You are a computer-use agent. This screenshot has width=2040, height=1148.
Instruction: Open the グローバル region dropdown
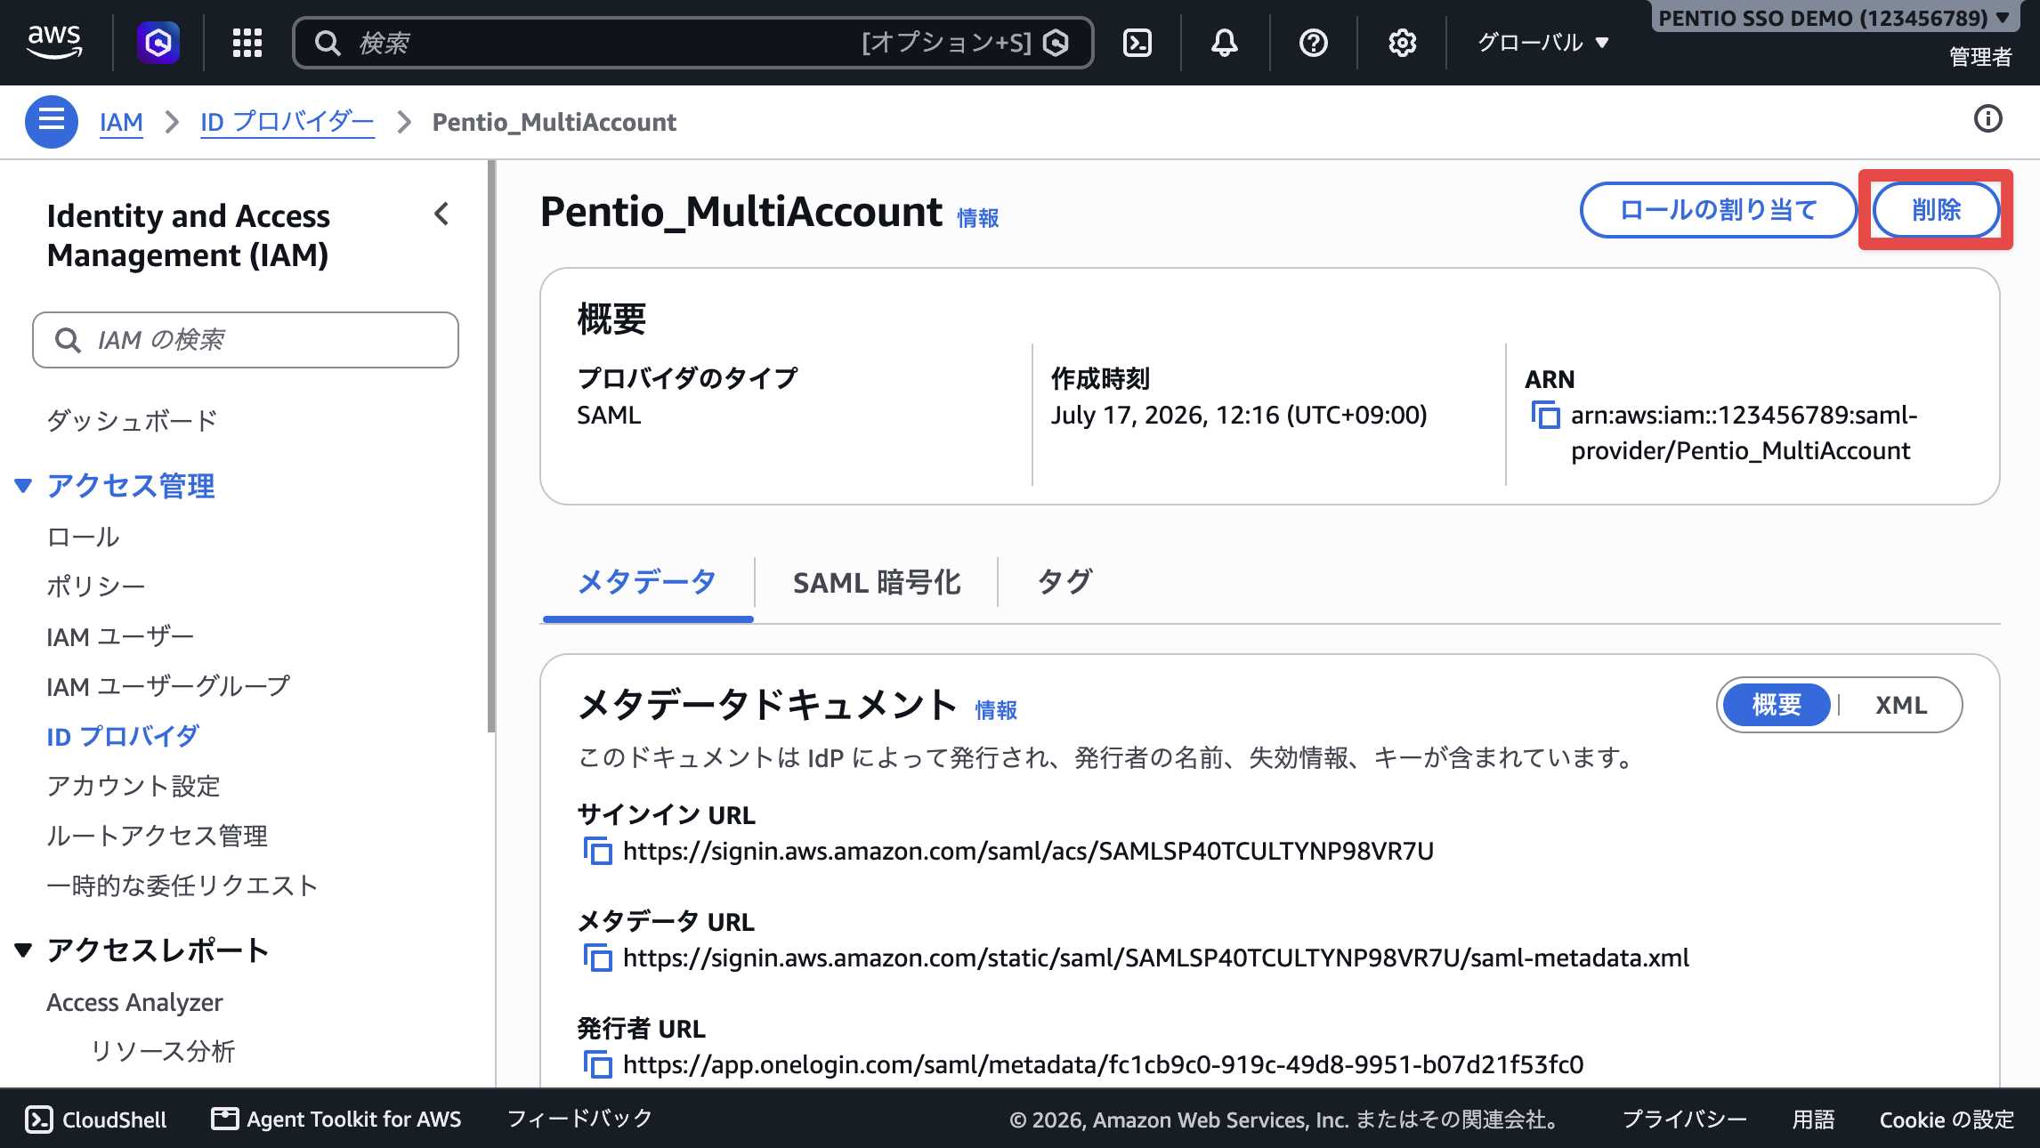1542,43
